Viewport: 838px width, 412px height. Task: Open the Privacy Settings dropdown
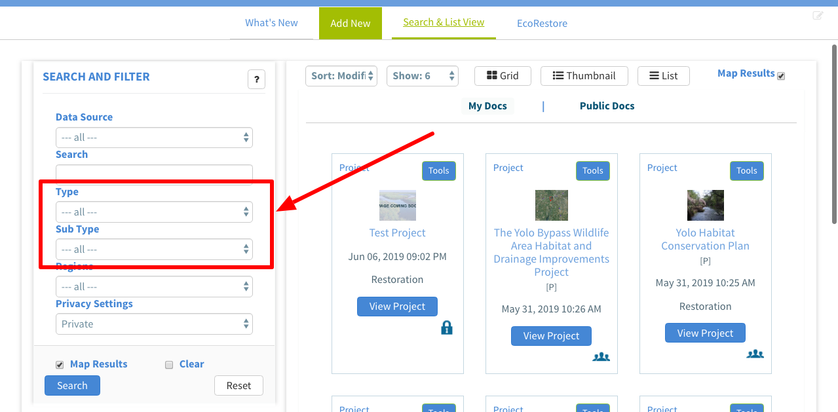pos(154,324)
